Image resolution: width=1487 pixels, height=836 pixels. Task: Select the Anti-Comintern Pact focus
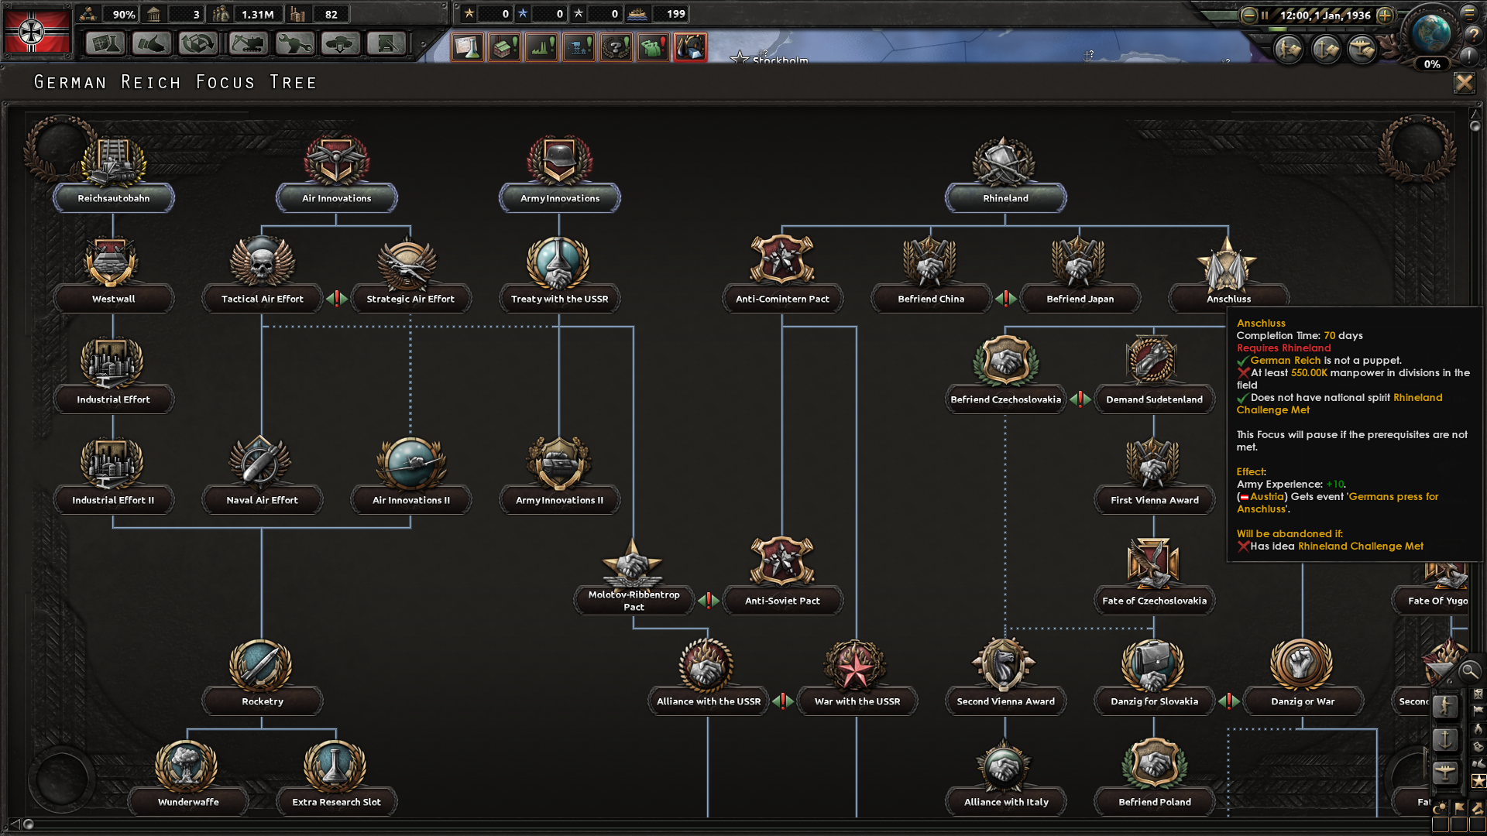point(782,275)
